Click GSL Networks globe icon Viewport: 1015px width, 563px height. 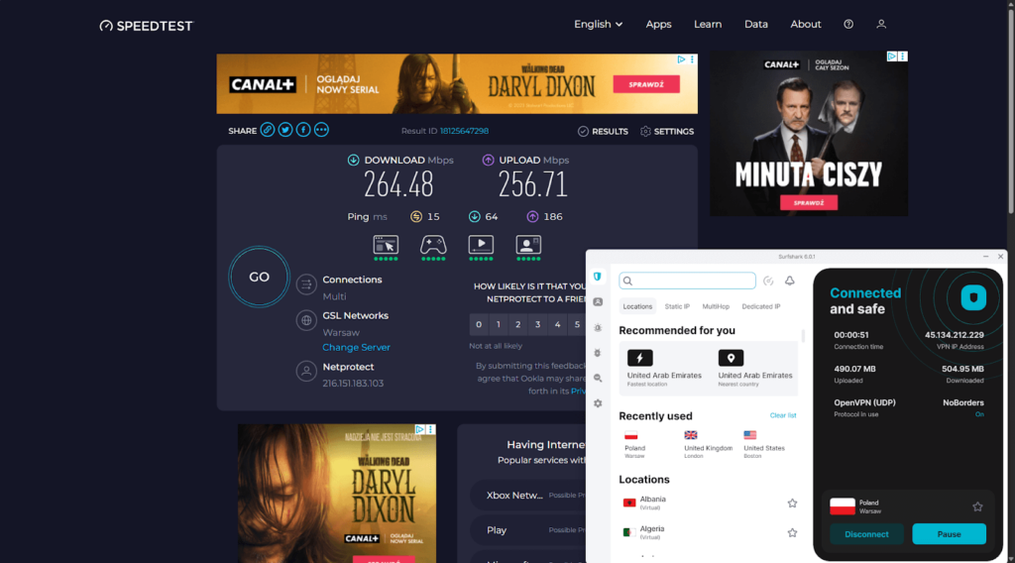click(x=306, y=320)
